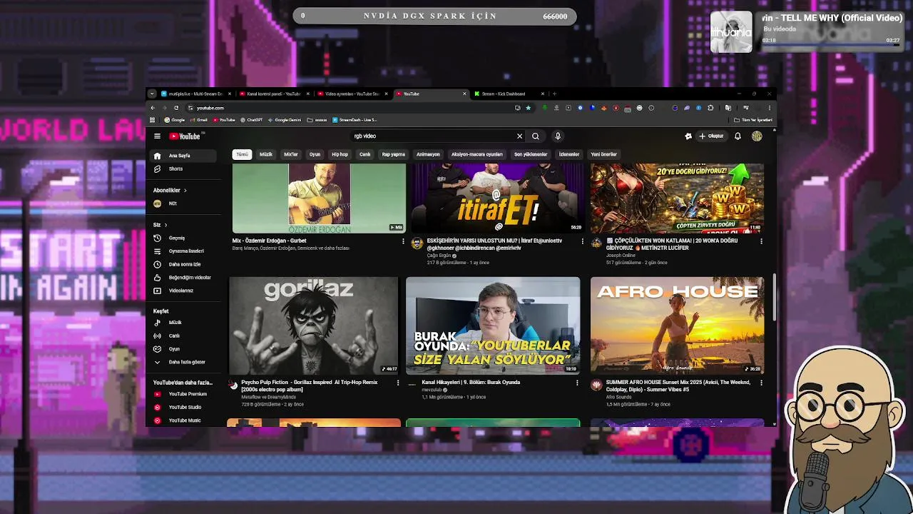The height and width of the screenshot is (514, 913).
Task: Open options for Summer Afro House video
Action: point(761,383)
